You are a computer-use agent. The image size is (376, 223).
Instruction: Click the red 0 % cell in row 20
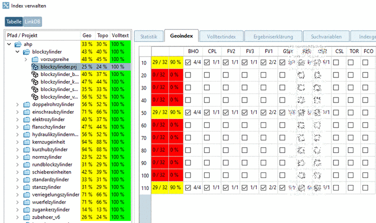tap(176, 75)
